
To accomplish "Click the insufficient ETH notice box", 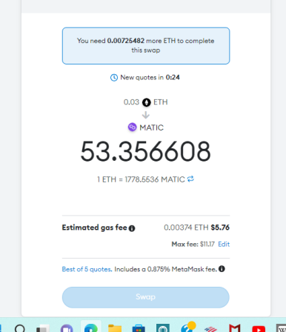I will [x=146, y=46].
